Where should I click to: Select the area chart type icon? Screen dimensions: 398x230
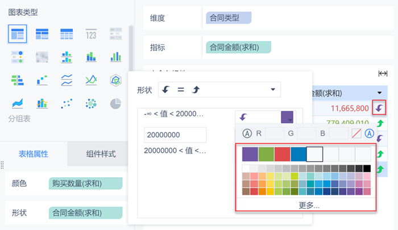tap(18, 103)
